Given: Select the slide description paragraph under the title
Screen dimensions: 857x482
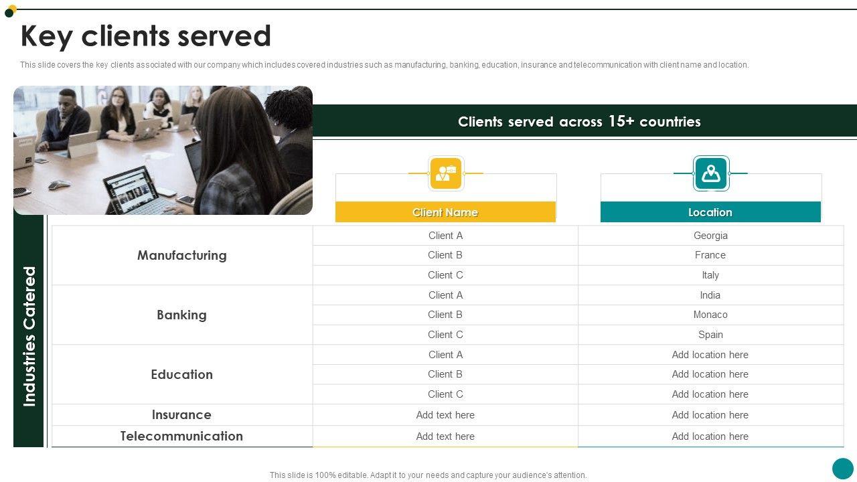Looking at the screenshot, I should 384,65.
